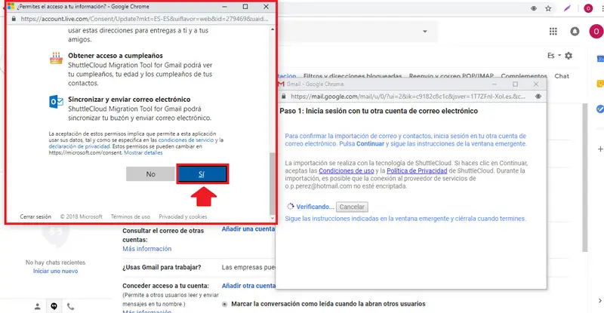The height and width of the screenshot is (313, 604).
Task: Switch to 'Filtros y direcciones bloqueadas' tab
Action: click(353, 76)
